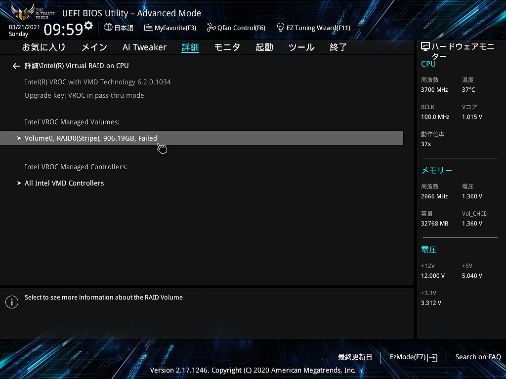506x379 pixels.
Task: Click the hardware monitor display icon
Action: 425,47
